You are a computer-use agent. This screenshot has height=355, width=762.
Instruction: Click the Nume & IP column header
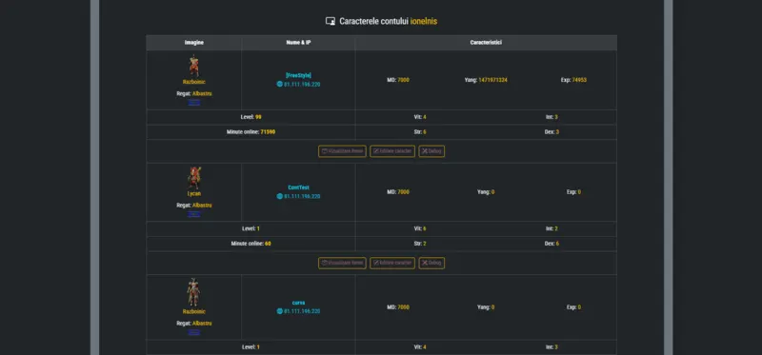tap(298, 43)
